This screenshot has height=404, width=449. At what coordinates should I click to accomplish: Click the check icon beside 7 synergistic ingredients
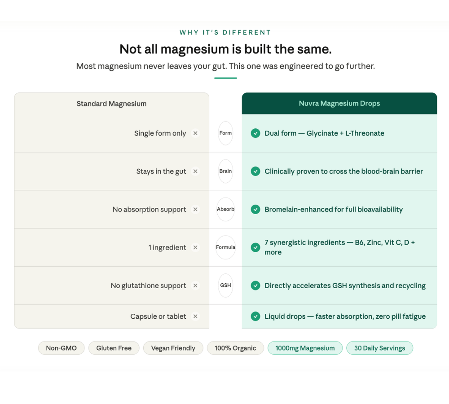coord(255,247)
